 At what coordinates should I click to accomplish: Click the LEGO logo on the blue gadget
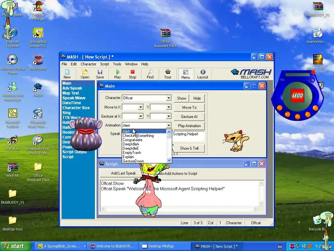297,95
